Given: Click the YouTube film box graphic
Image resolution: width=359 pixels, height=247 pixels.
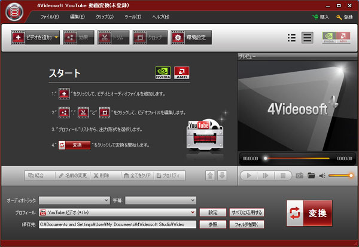Looking at the screenshot, I should tap(205, 134).
